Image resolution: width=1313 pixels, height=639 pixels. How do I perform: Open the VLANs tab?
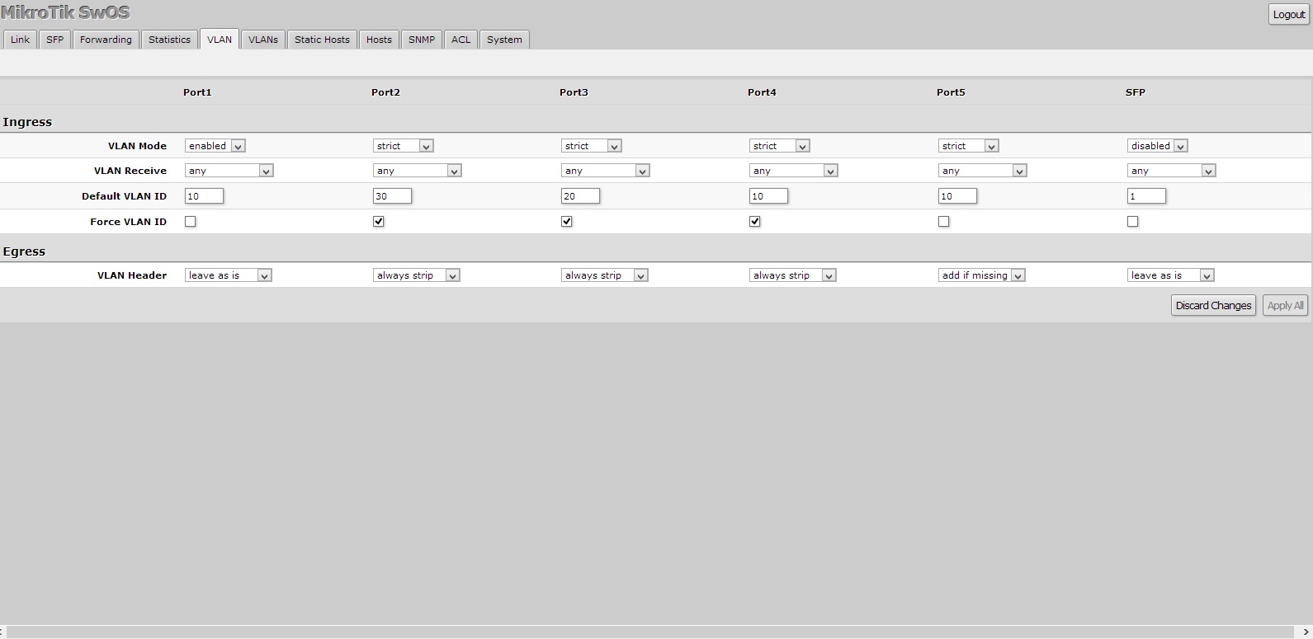(263, 40)
